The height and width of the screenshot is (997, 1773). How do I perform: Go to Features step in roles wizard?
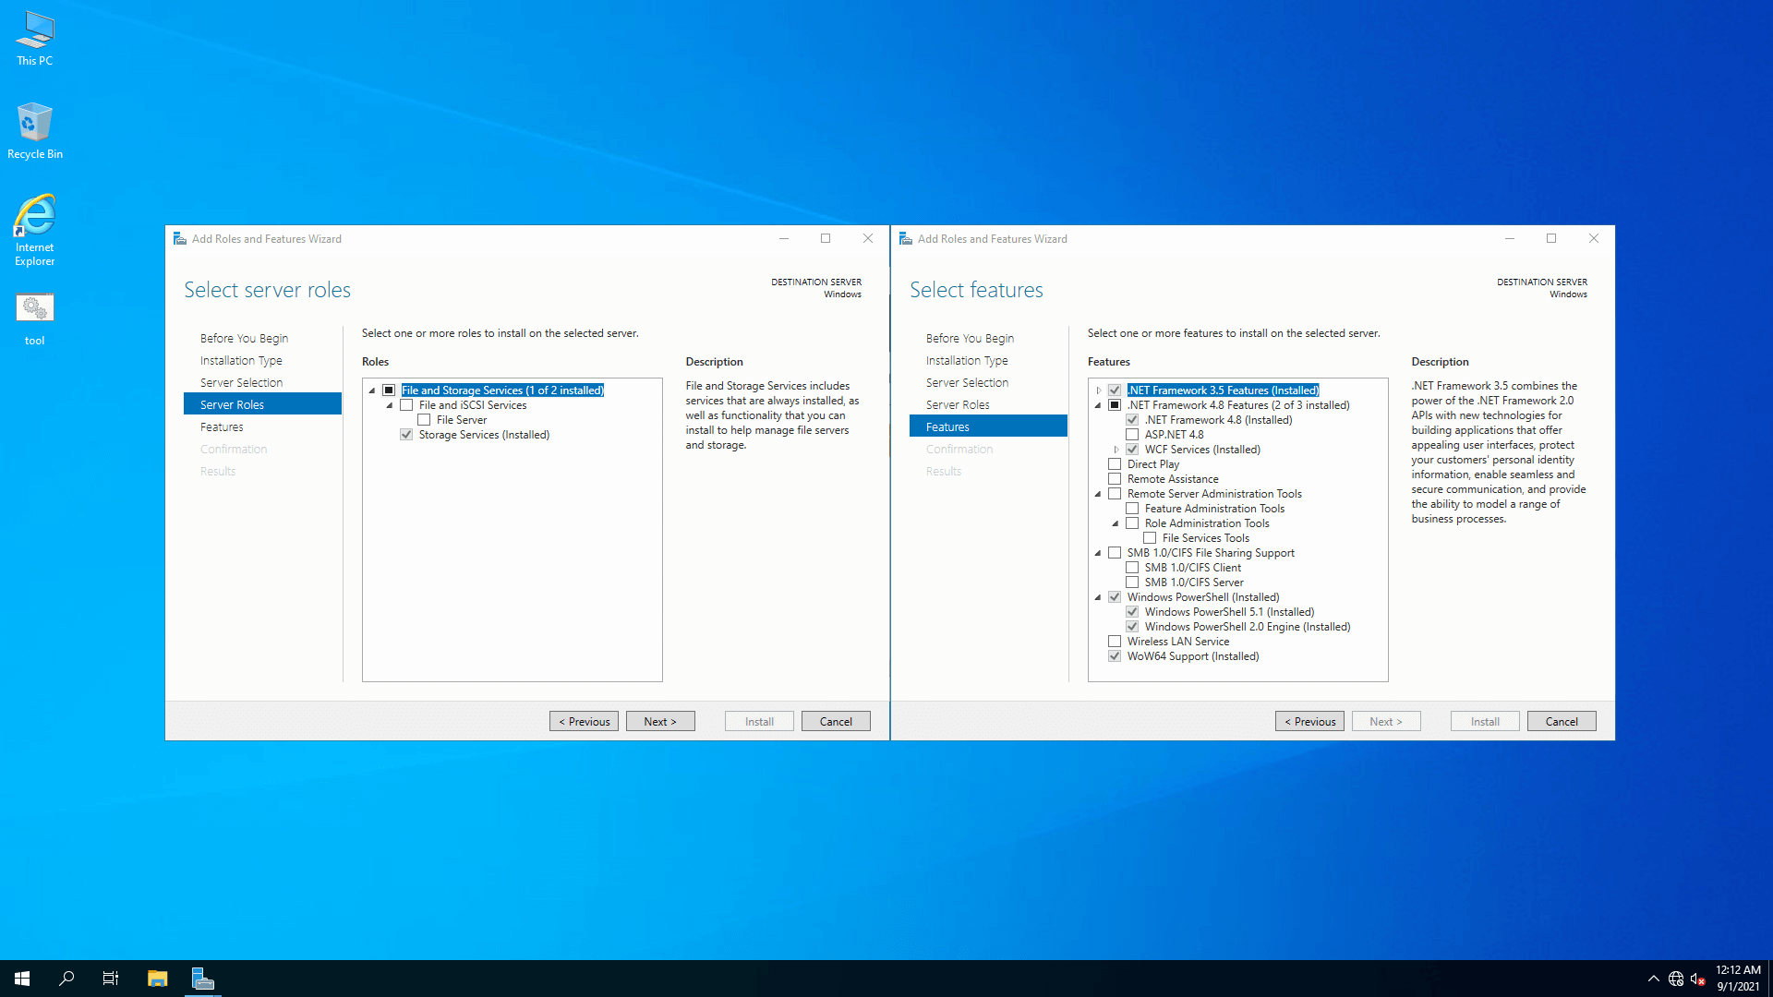coord(222,426)
